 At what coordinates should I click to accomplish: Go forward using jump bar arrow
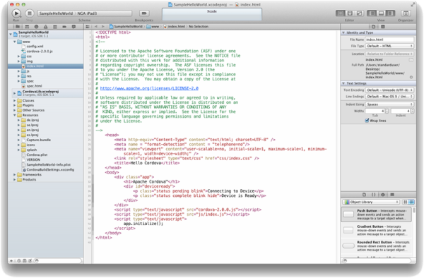point(102,26)
